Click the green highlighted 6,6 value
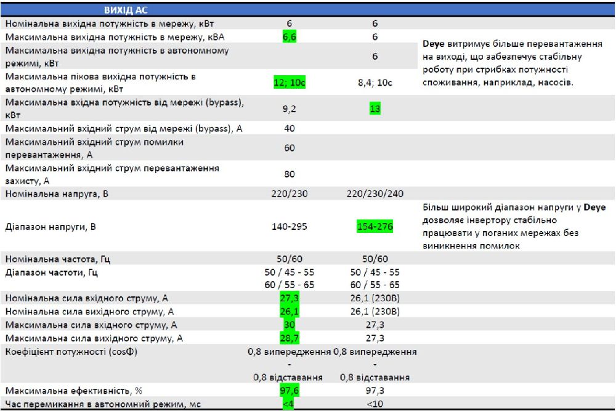 click(290, 37)
